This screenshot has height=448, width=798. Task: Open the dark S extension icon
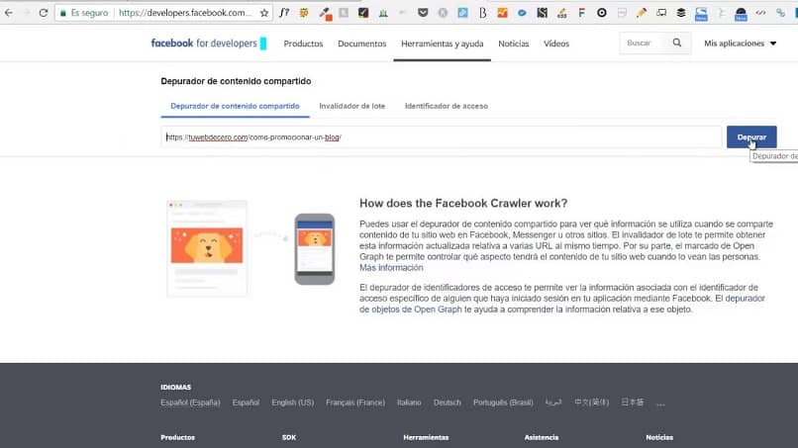pos(542,13)
